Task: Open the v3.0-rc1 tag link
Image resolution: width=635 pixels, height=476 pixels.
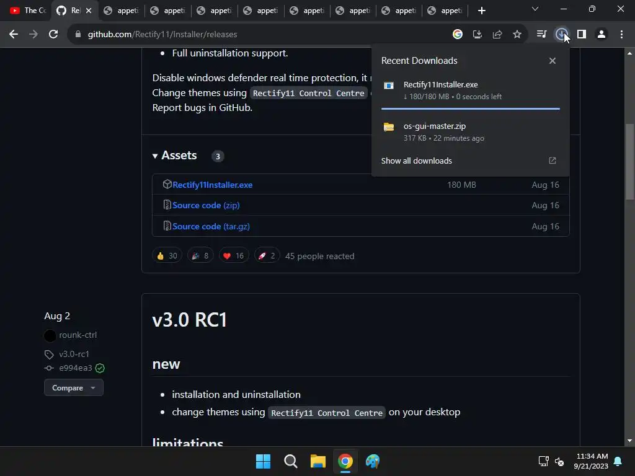Action: [x=74, y=354]
